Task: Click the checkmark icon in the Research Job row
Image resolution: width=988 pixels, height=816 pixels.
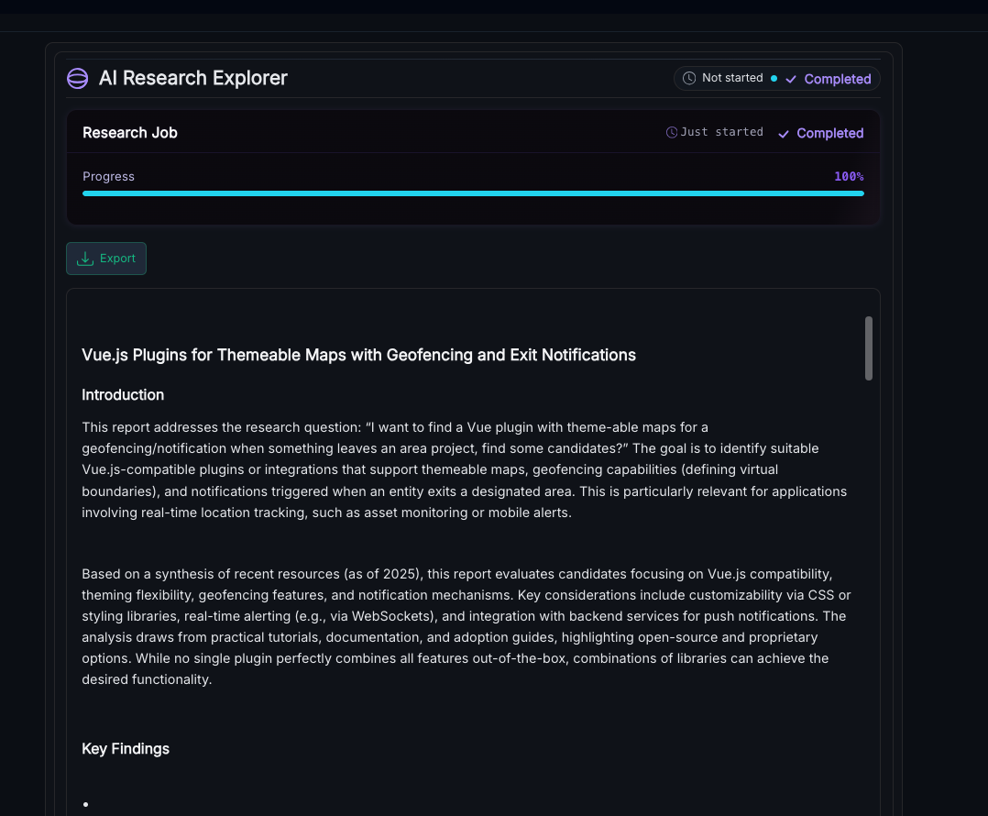Action: coord(784,134)
